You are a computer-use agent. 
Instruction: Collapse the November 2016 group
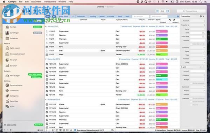click(x=46, y=99)
